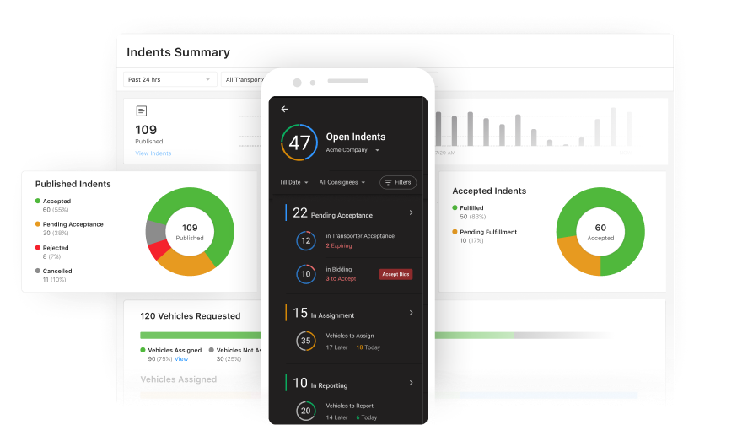This screenshot has height=425, width=737.
Task: Click the 20 Vehicles to Report circle
Action: point(305,411)
